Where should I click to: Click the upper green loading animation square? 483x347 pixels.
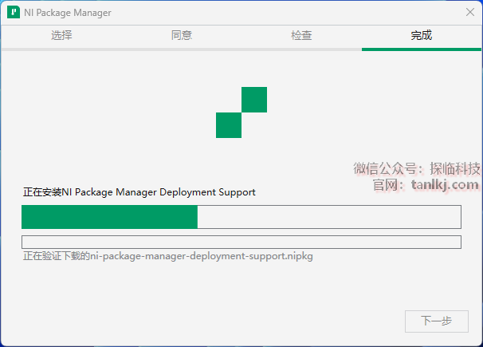pos(253,100)
